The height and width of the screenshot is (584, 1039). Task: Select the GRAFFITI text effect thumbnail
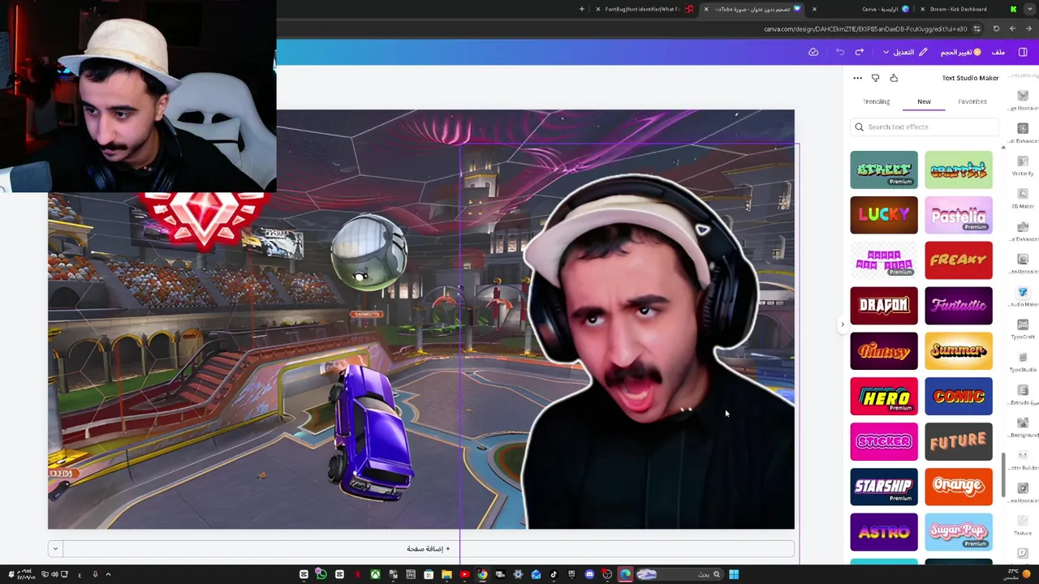pyautogui.click(x=959, y=170)
